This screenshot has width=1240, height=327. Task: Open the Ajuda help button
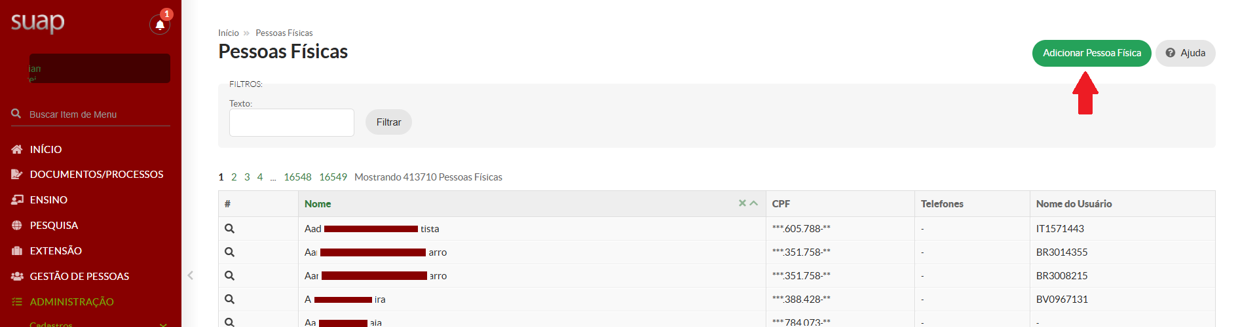pos(1185,53)
